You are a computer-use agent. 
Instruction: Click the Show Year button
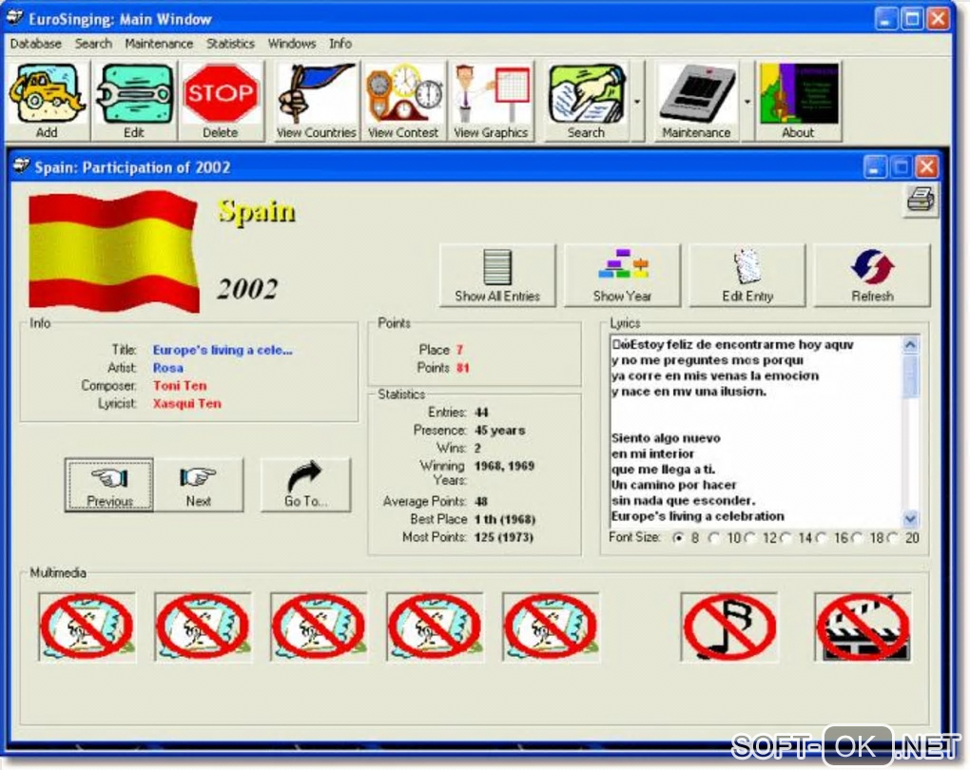(622, 276)
